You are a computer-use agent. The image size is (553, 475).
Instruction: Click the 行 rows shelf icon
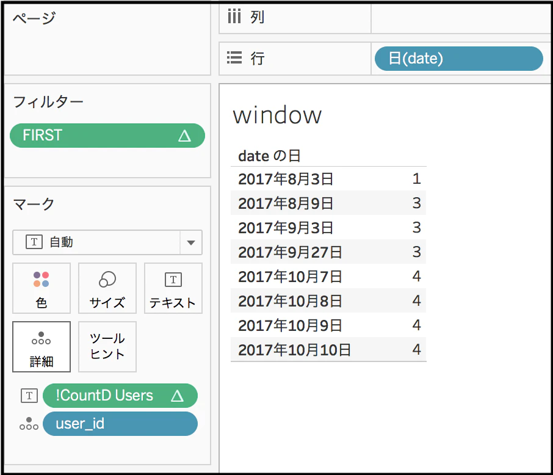coord(234,57)
